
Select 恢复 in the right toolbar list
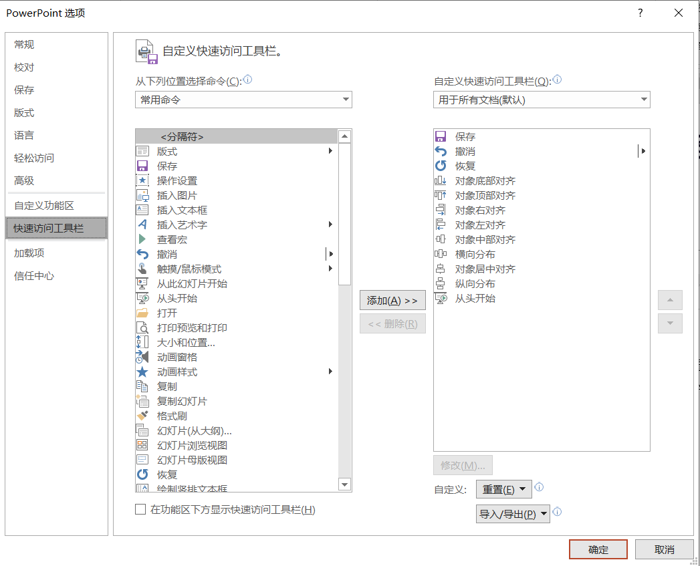[x=542, y=166]
